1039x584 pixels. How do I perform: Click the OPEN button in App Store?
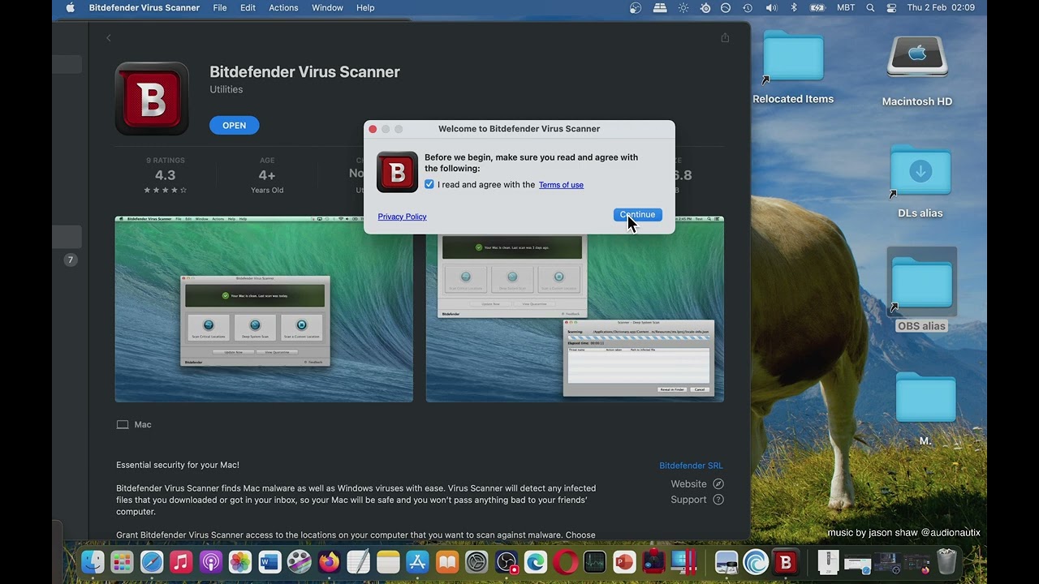pyautogui.click(x=234, y=126)
